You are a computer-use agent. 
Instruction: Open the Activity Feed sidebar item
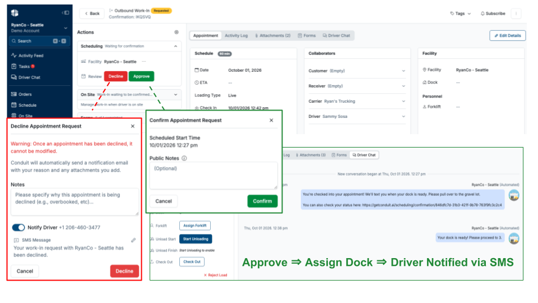(x=27, y=56)
